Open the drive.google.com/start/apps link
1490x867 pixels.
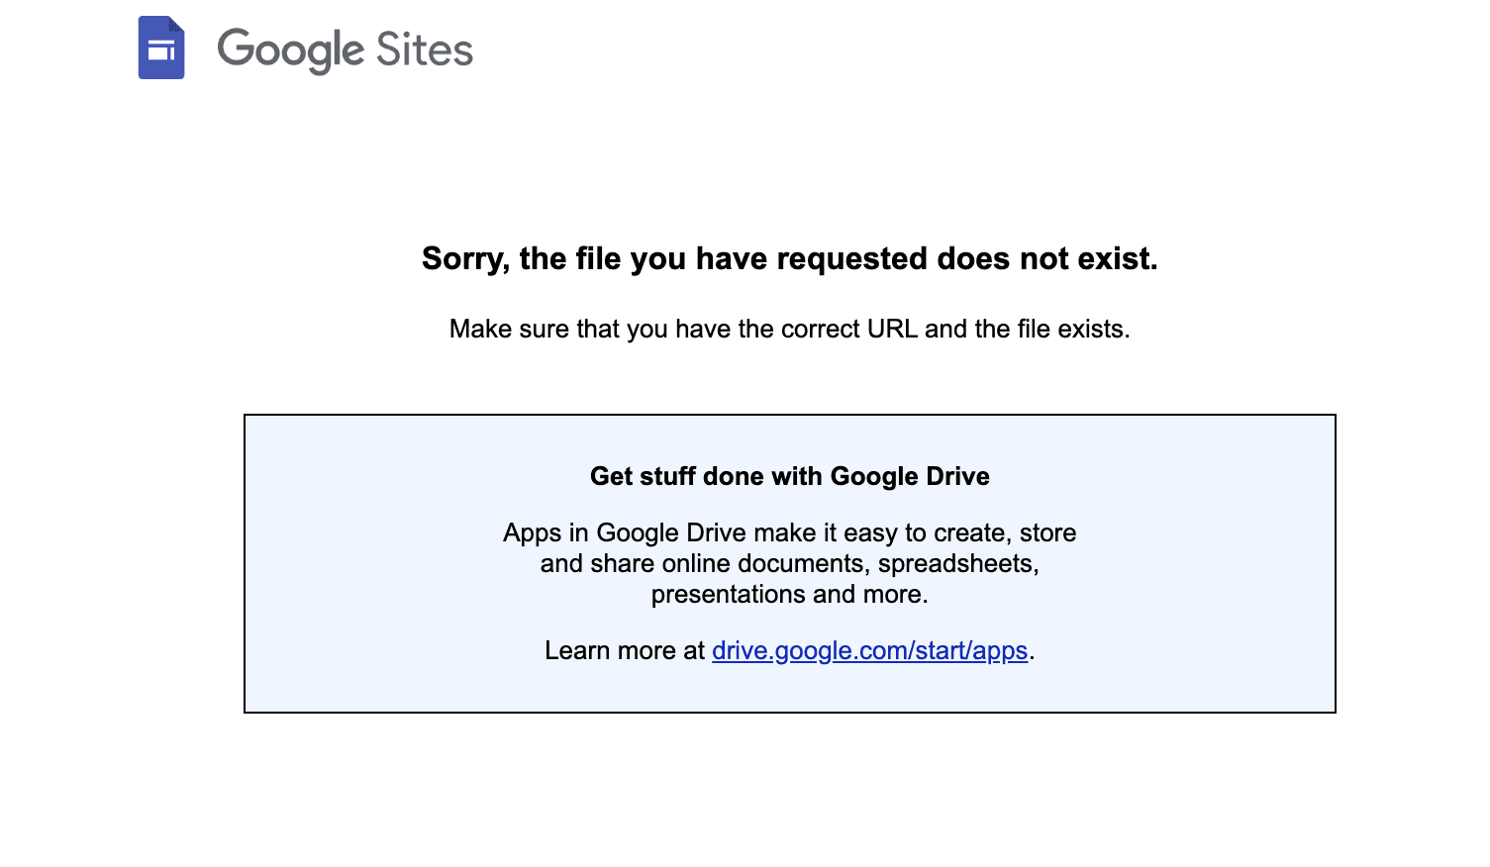[869, 650]
